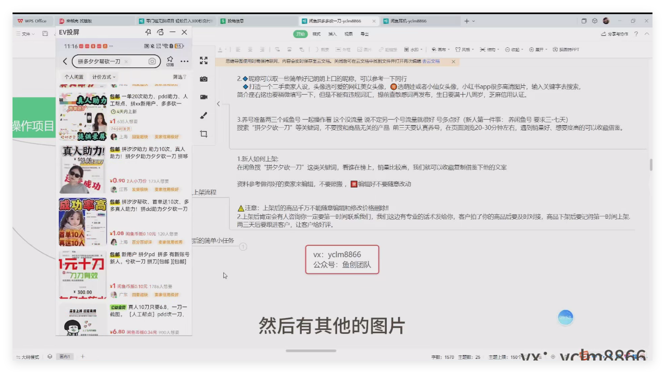Click the cube icon next to the avatar
Screen dimensions: 665x373
[x=595, y=21]
